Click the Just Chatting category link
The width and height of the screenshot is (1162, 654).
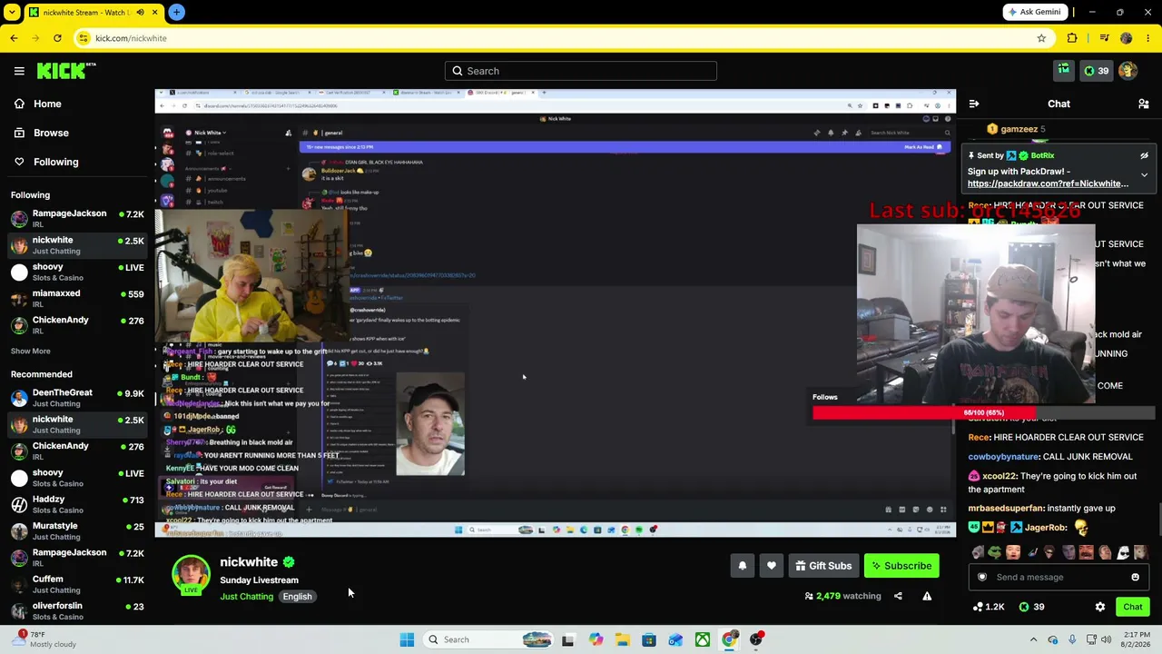point(247,597)
